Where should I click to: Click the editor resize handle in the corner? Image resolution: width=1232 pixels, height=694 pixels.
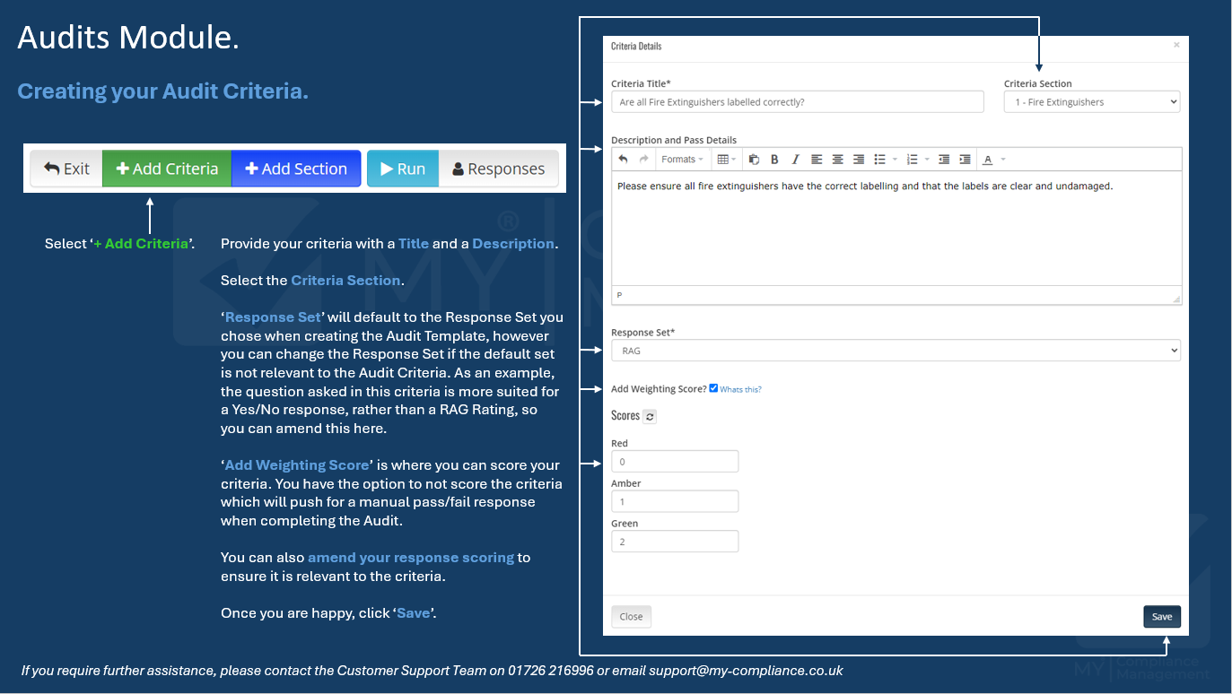pos(1175,299)
